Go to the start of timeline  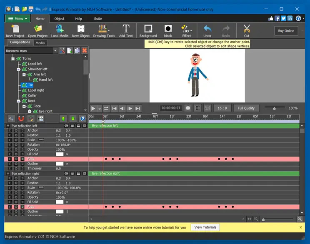pos(114,108)
